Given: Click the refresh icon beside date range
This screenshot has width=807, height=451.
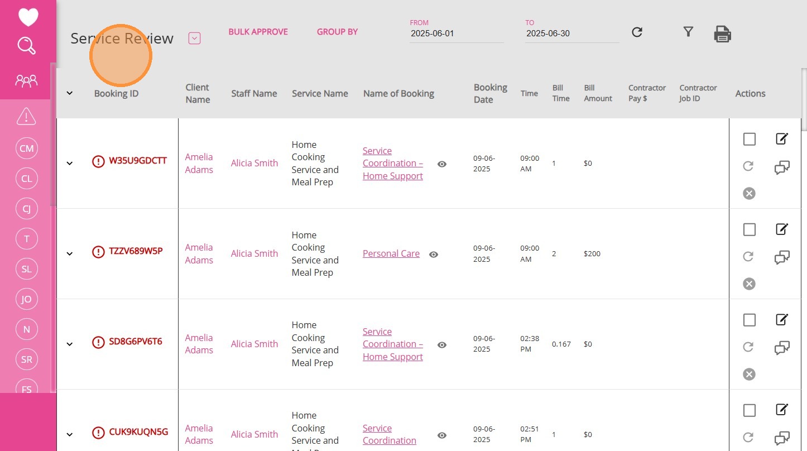Looking at the screenshot, I should coord(637,32).
